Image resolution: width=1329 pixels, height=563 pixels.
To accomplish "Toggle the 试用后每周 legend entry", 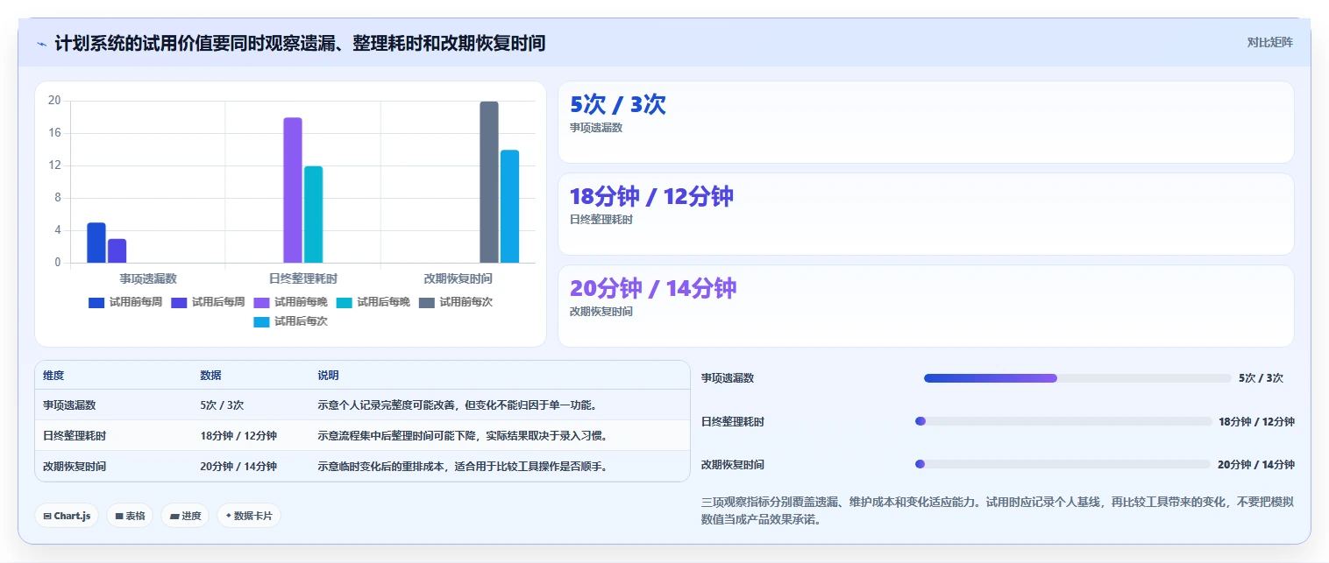I will [x=208, y=302].
